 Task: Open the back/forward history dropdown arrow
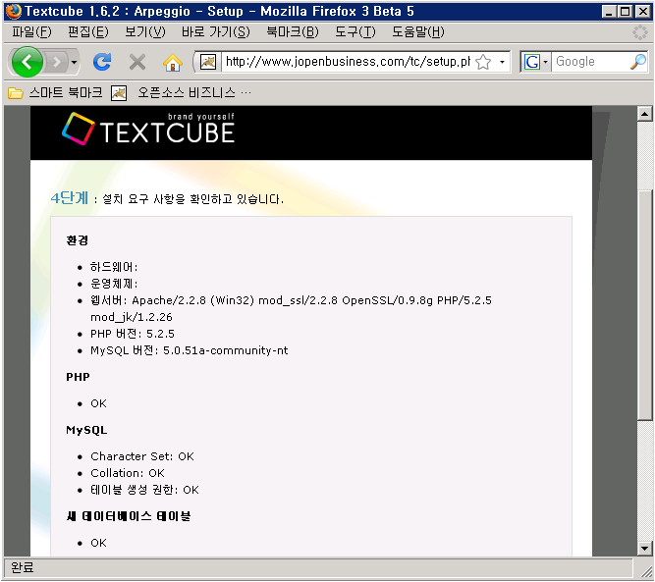point(74,62)
